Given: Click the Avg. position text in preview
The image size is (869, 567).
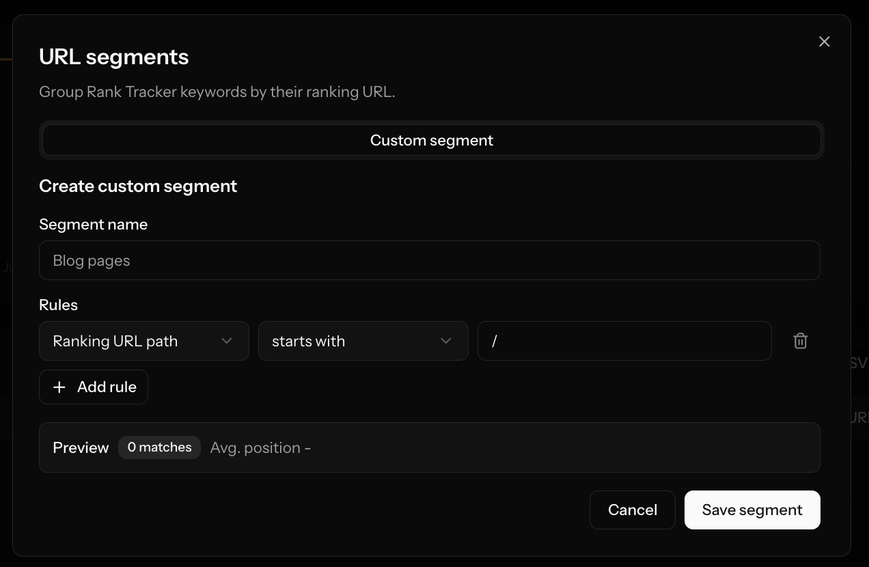Looking at the screenshot, I should pos(260,447).
